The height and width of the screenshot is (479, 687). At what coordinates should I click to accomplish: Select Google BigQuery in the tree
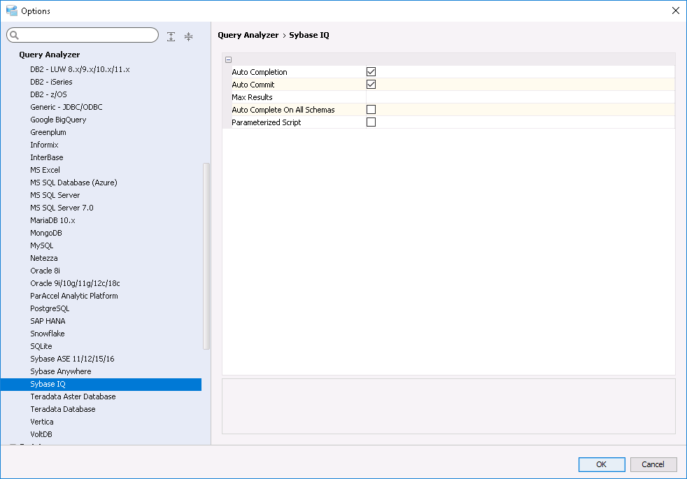tap(58, 120)
